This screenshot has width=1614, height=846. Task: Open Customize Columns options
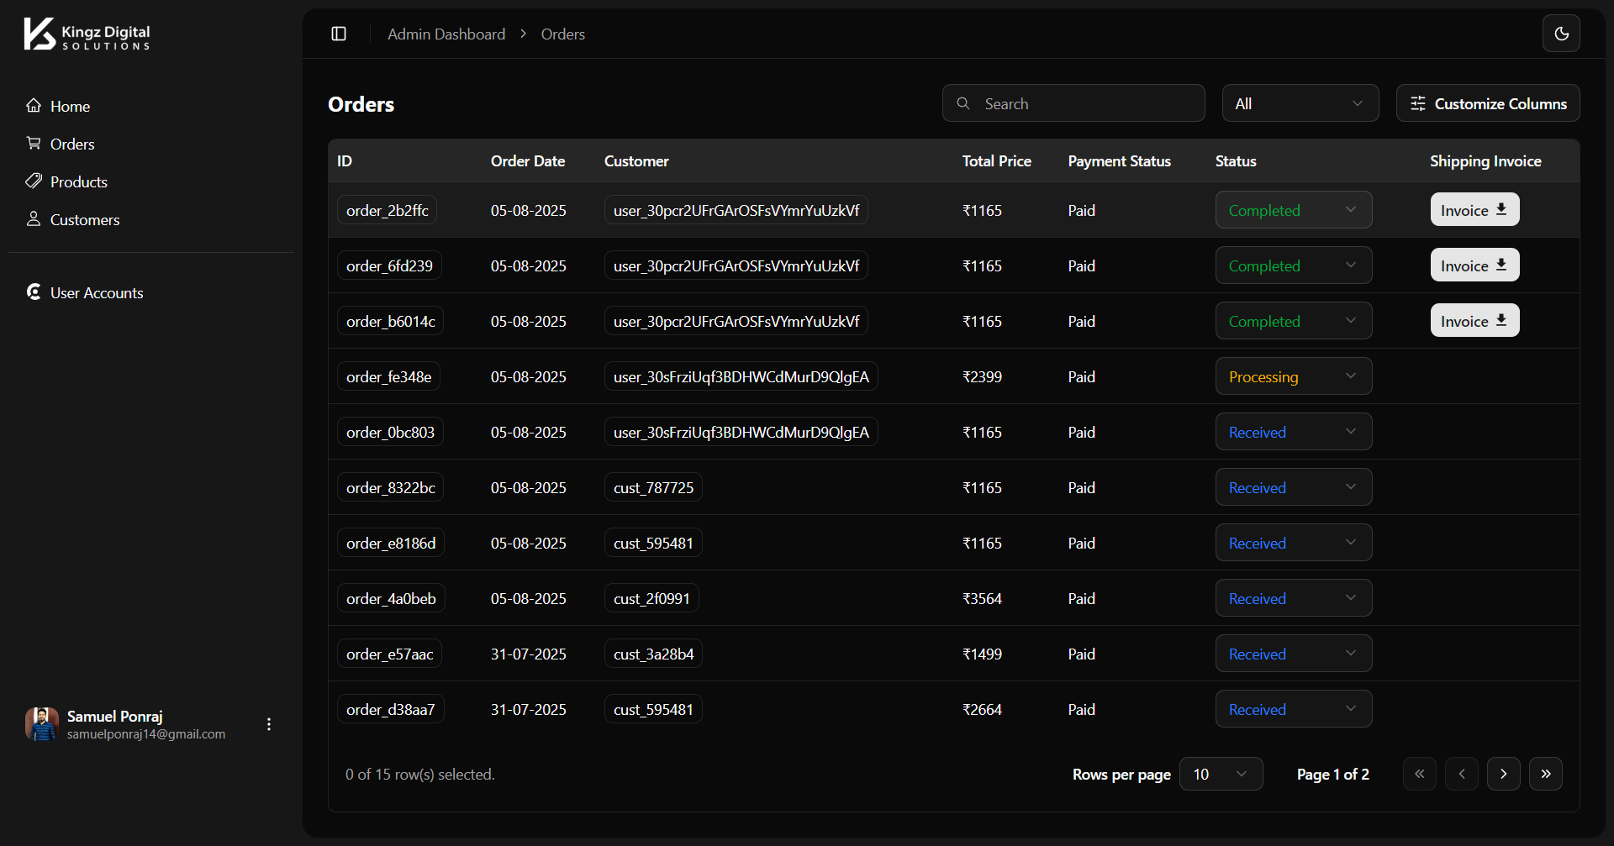coord(1487,103)
